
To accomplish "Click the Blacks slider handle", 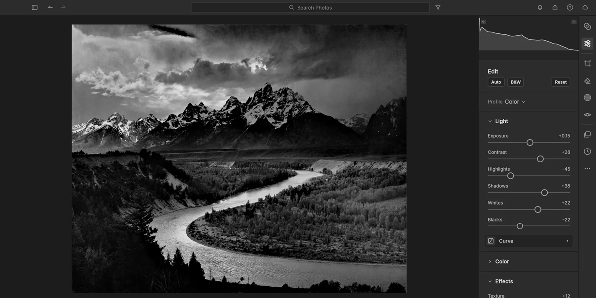I will [x=520, y=226].
